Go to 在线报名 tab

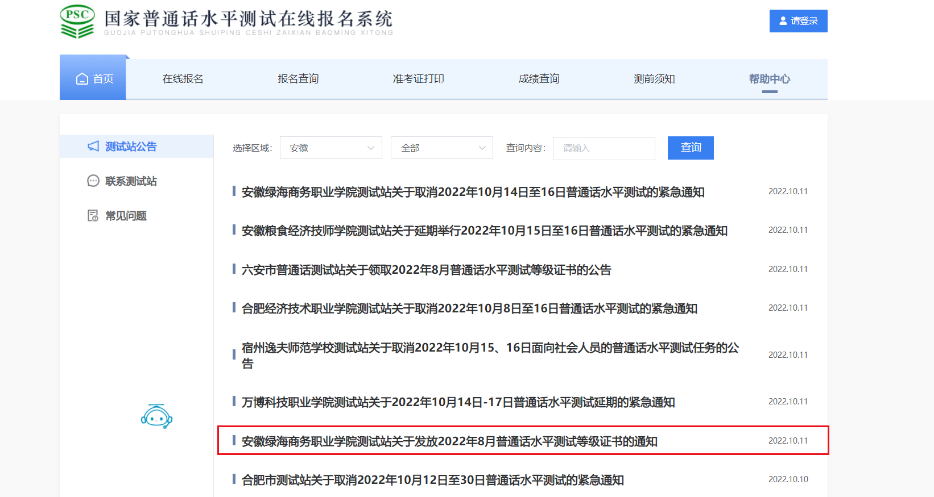click(183, 79)
